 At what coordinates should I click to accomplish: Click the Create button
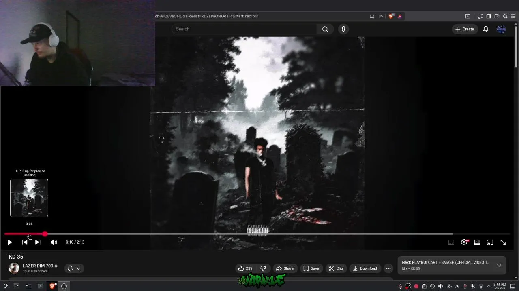tap(465, 29)
